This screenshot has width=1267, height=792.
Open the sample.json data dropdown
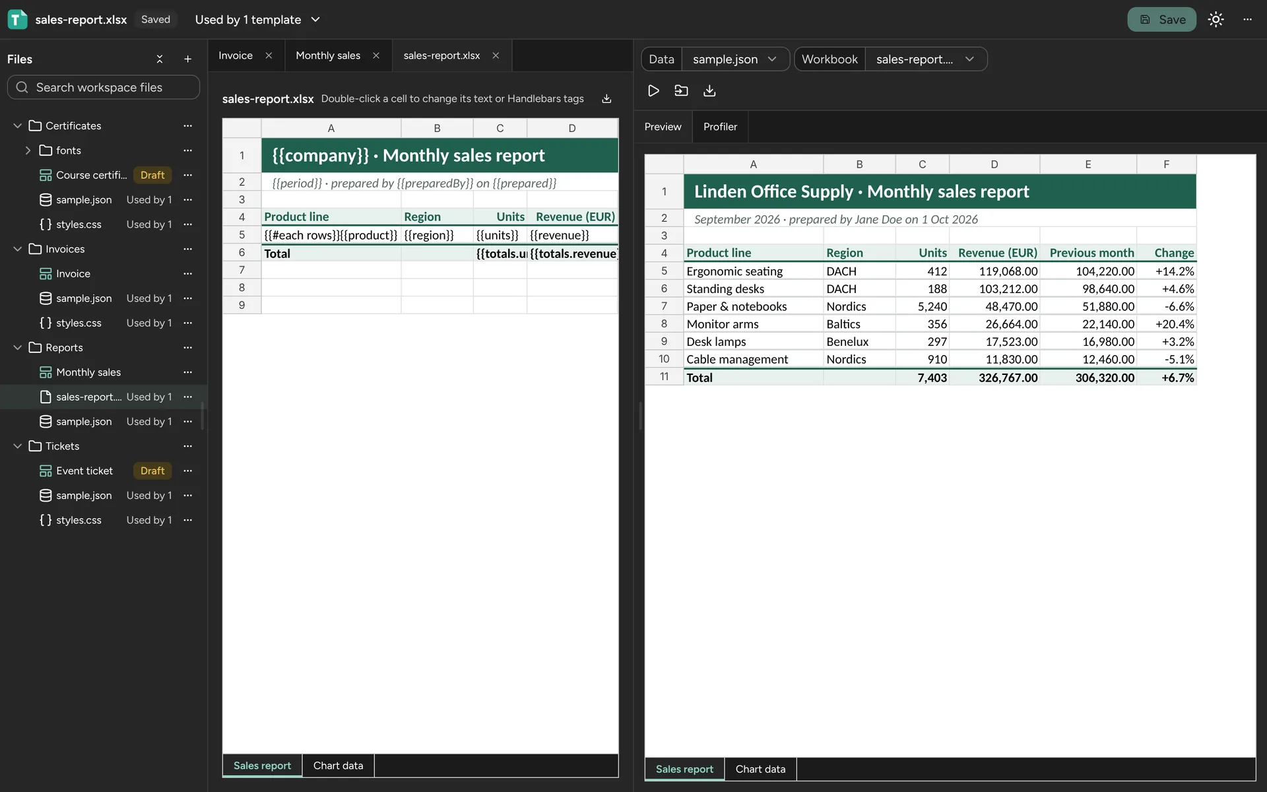(x=735, y=59)
